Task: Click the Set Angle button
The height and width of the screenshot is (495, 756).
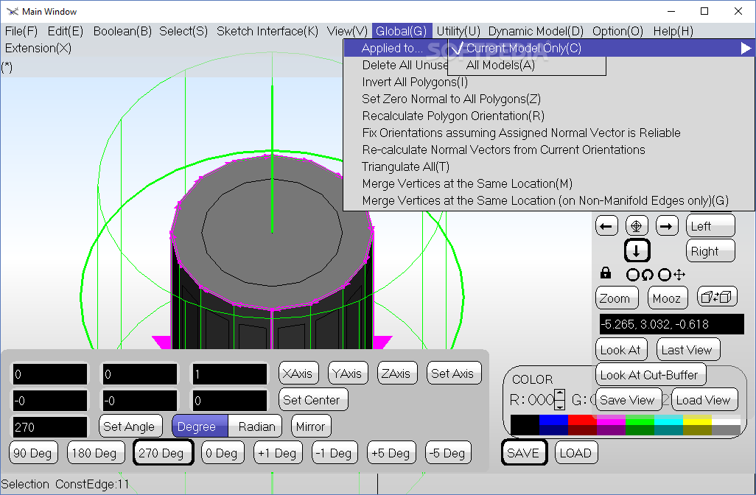Action: pos(129,426)
